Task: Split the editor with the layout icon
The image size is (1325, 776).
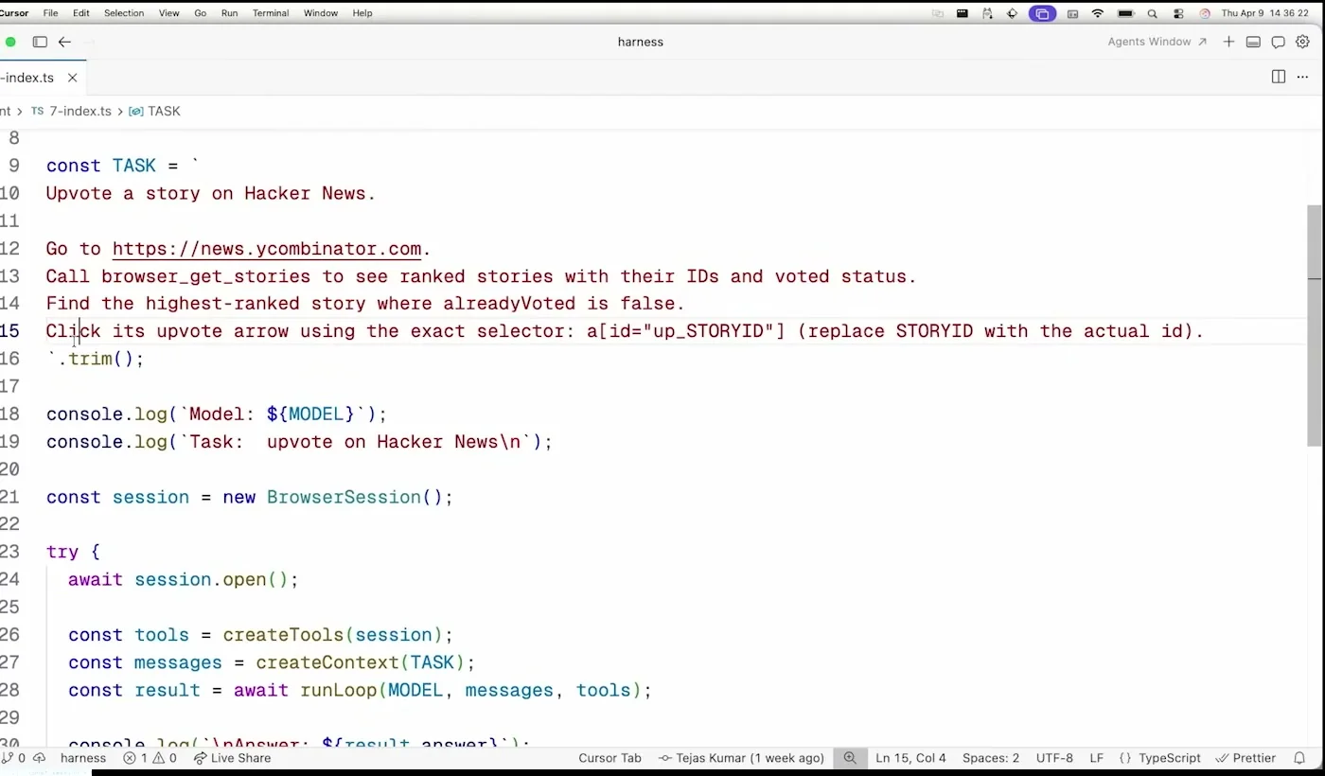Action: (x=1279, y=77)
